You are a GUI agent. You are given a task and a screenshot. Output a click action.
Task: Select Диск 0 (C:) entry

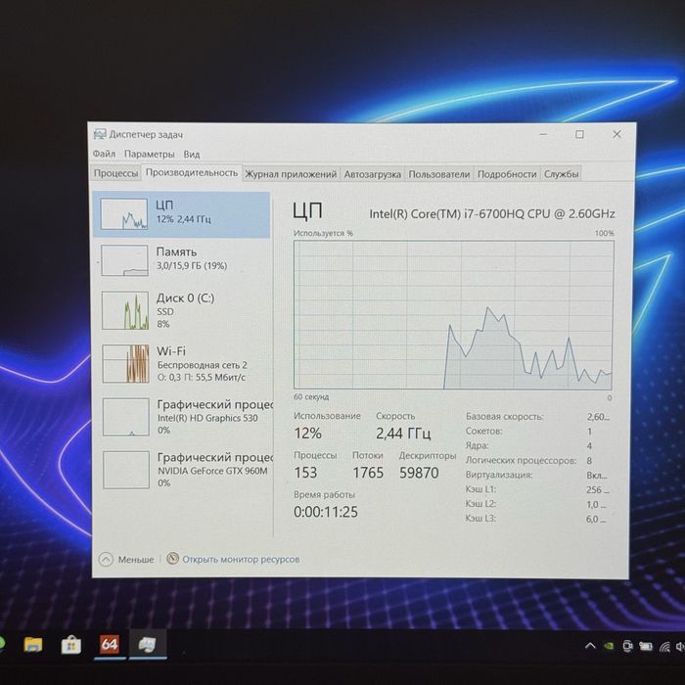click(x=182, y=310)
